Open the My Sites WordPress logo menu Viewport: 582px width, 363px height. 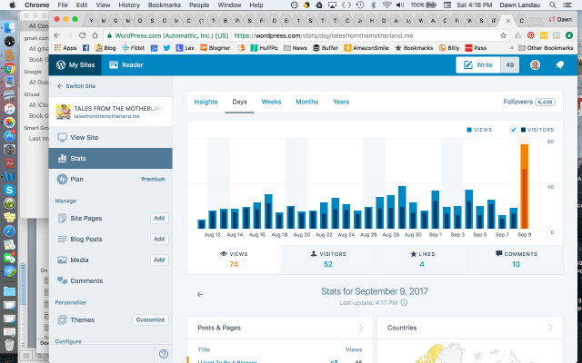[x=75, y=64]
